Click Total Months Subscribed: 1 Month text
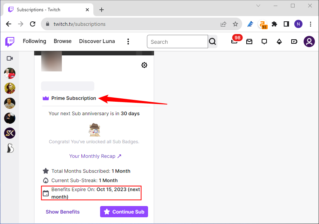319x224 pixels. (91, 171)
